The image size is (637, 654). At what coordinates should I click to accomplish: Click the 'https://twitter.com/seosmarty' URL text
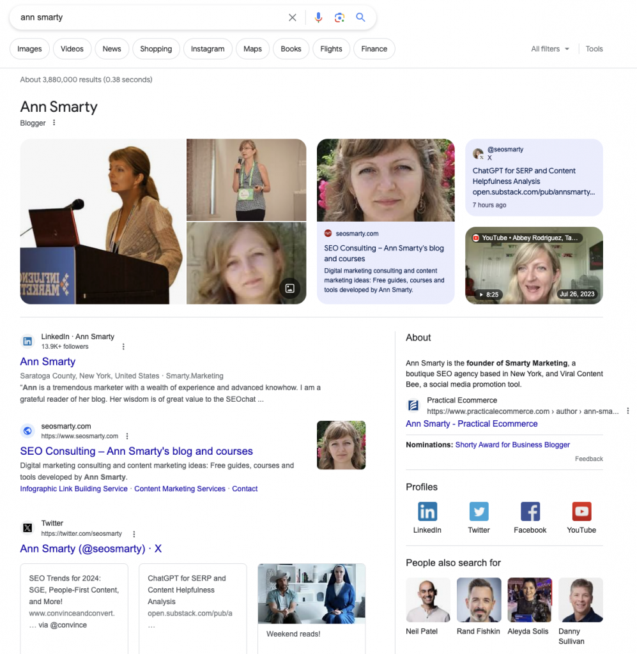pyautogui.click(x=81, y=533)
